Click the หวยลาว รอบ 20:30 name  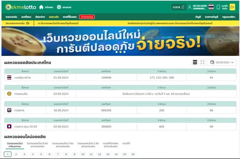tap(25, 126)
